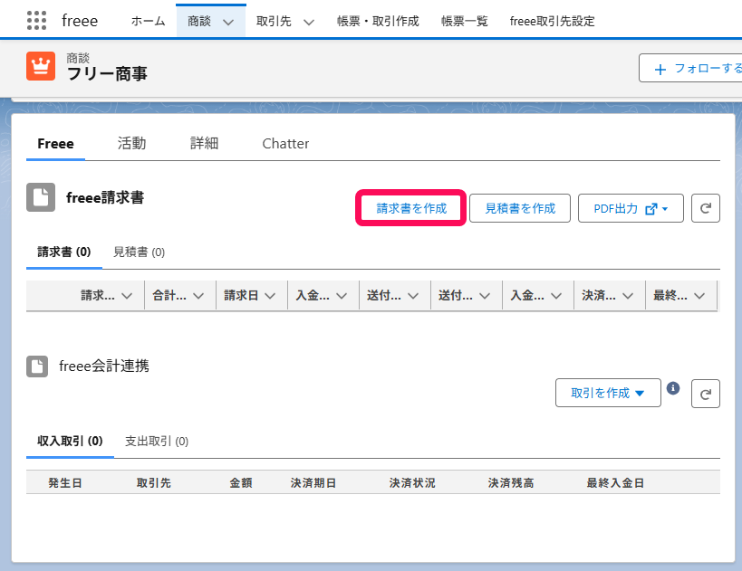Select the Freee tab
This screenshot has width=742, height=571.
pyautogui.click(x=55, y=144)
